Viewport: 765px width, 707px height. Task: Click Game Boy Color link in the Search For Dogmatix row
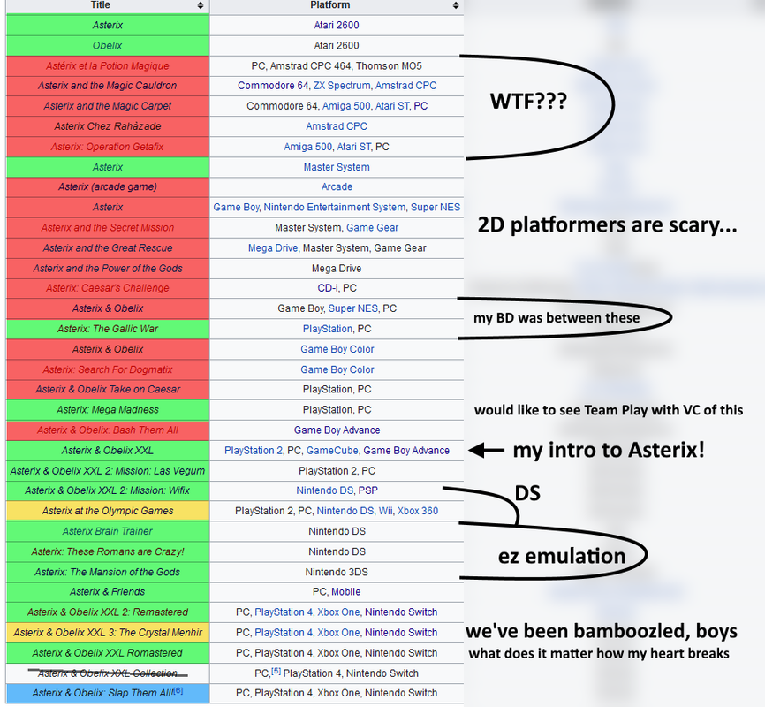[337, 369]
